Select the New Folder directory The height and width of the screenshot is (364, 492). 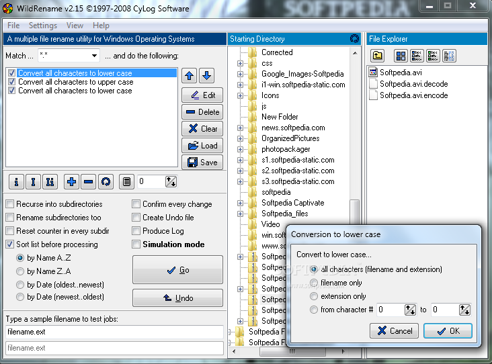tap(280, 117)
